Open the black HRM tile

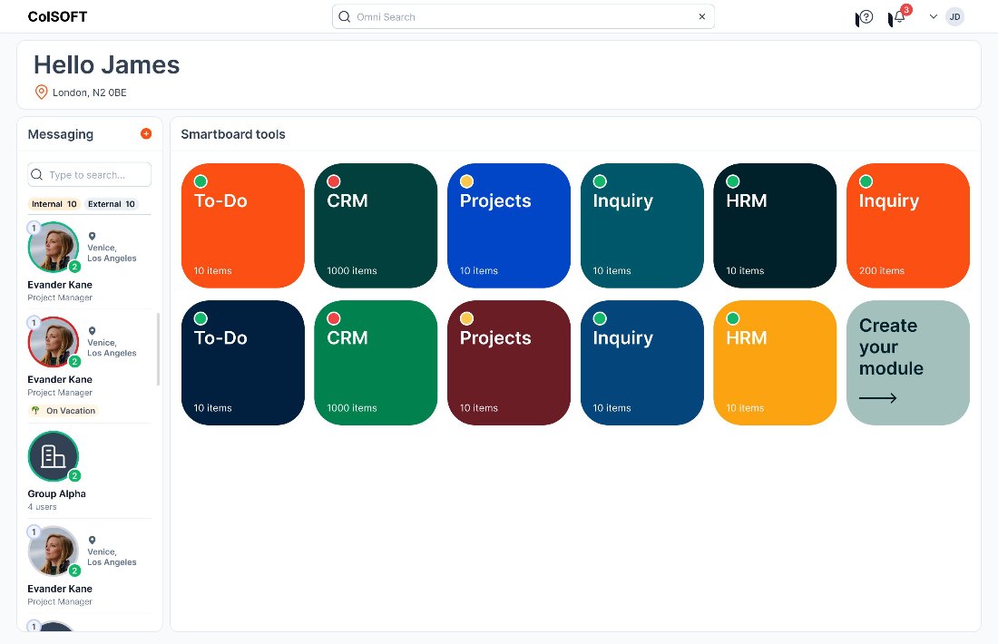(775, 226)
